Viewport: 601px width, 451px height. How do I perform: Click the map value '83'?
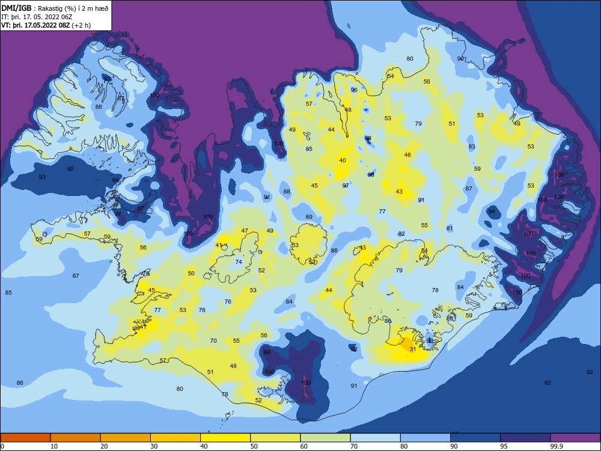472,147
